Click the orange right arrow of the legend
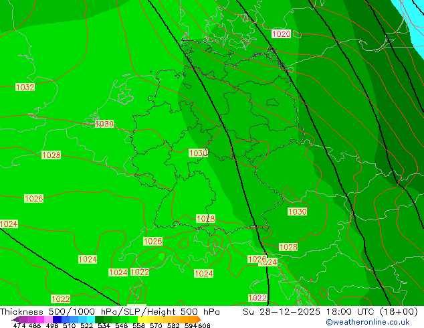This screenshot has height=328, width=424. click(x=199, y=319)
